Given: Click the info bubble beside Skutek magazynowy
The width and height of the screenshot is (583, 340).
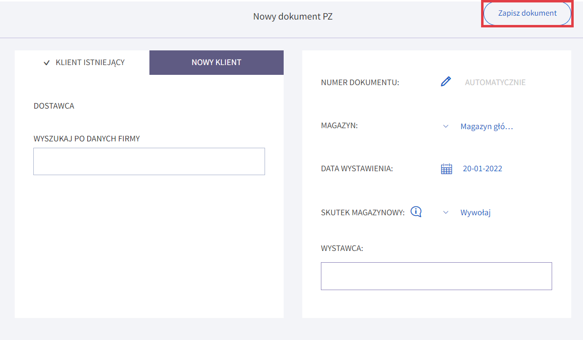Looking at the screenshot, I should click(x=416, y=212).
